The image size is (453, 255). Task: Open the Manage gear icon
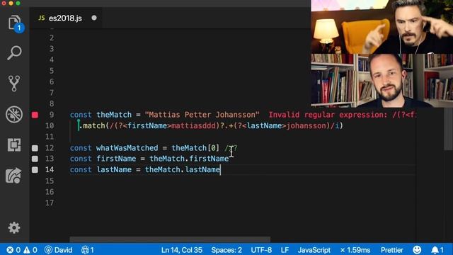coord(14,228)
